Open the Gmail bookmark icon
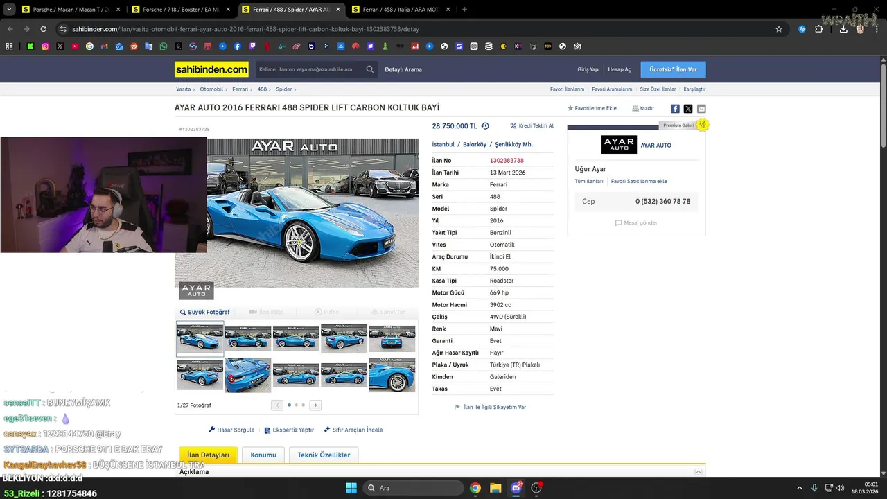Screen dimensions: 887x499 pos(104,46)
